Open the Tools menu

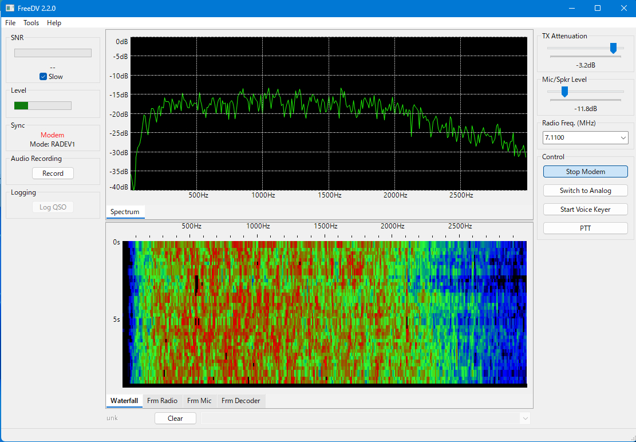pos(31,23)
